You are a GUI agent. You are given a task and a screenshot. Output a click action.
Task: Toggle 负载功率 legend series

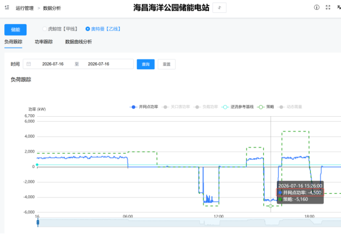tap(206, 107)
